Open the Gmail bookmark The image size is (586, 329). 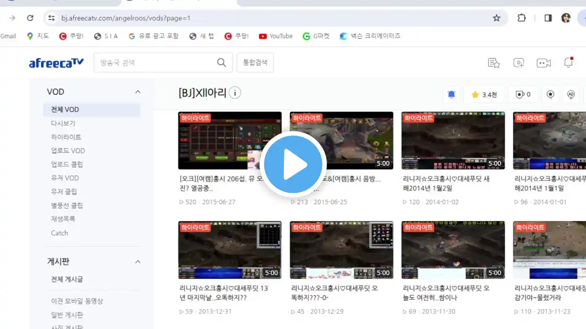(x=8, y=36)
